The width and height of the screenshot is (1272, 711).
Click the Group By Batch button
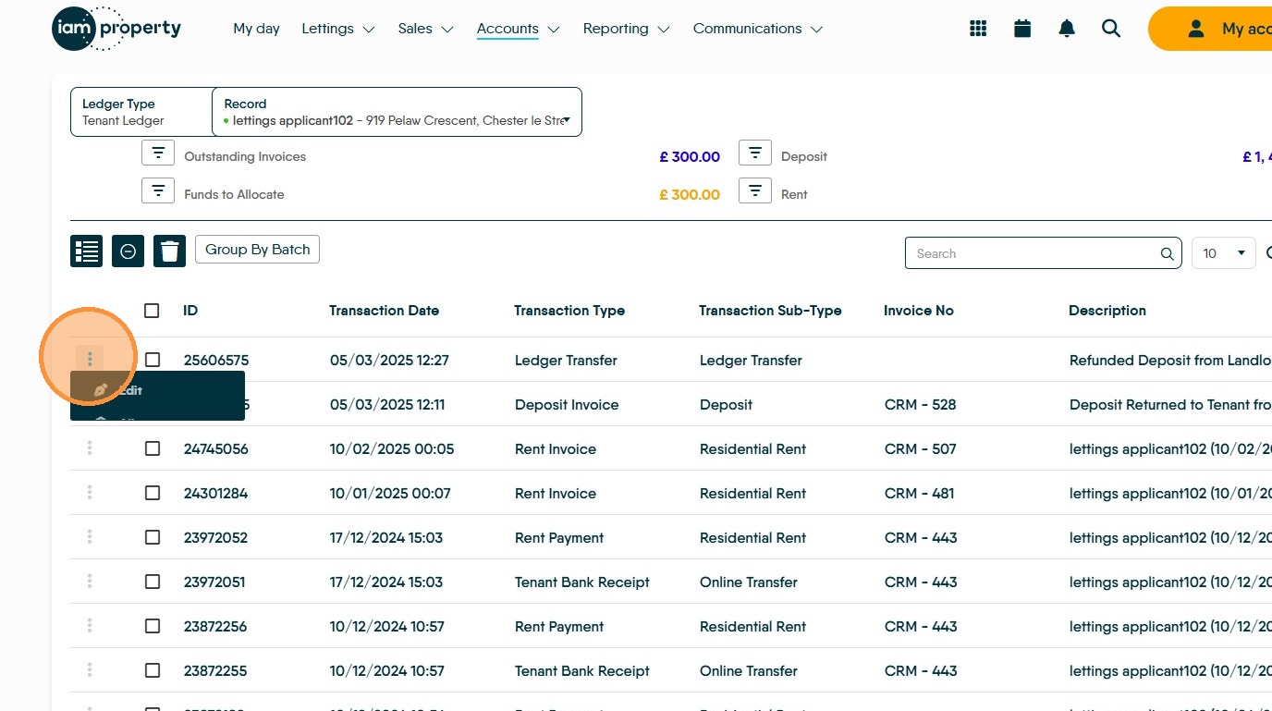pos(257,250)
